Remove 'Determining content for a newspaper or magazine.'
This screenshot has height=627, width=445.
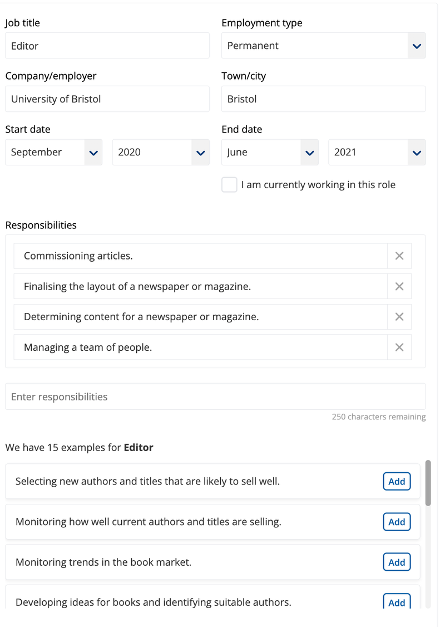pyautogui.click(x=399, y=316)
